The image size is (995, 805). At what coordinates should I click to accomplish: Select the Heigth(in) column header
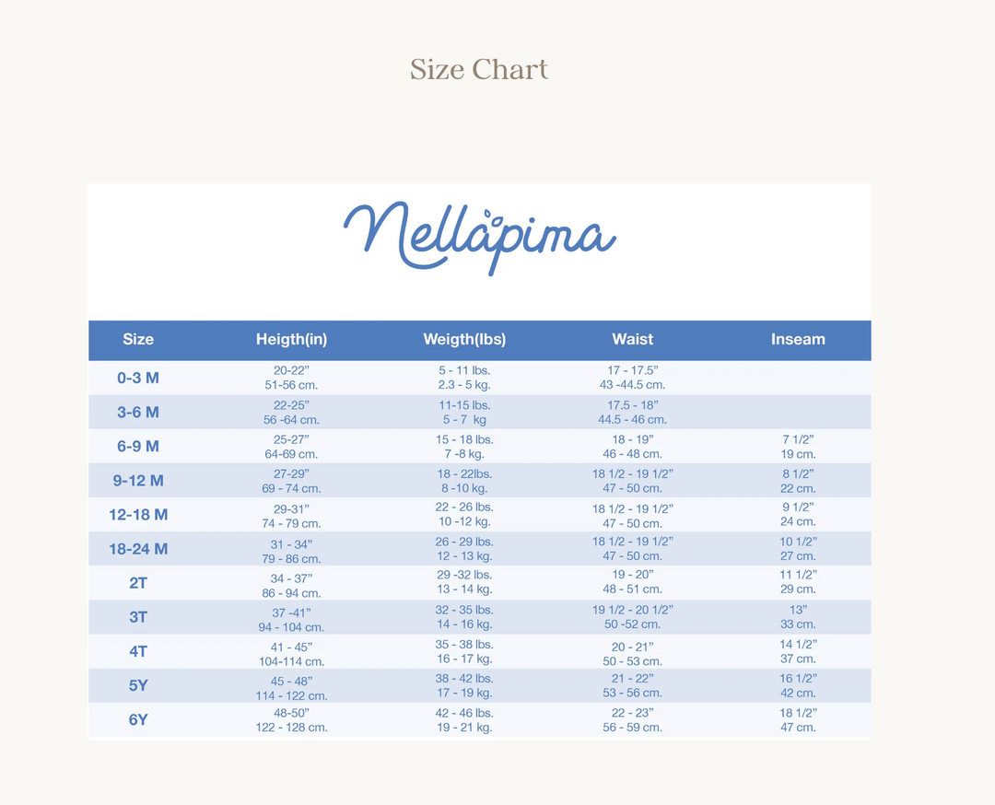tap(291, 339)
